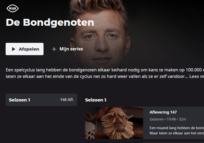
Task: Start playback with the Afspelen button
Action: pos(24,49)
